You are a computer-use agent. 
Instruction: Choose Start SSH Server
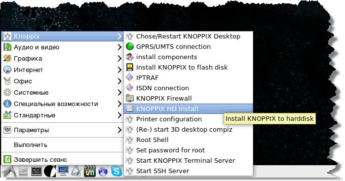(x=189, y=171)
